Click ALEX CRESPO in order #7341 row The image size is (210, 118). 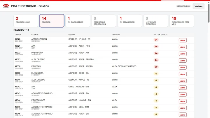38,80
